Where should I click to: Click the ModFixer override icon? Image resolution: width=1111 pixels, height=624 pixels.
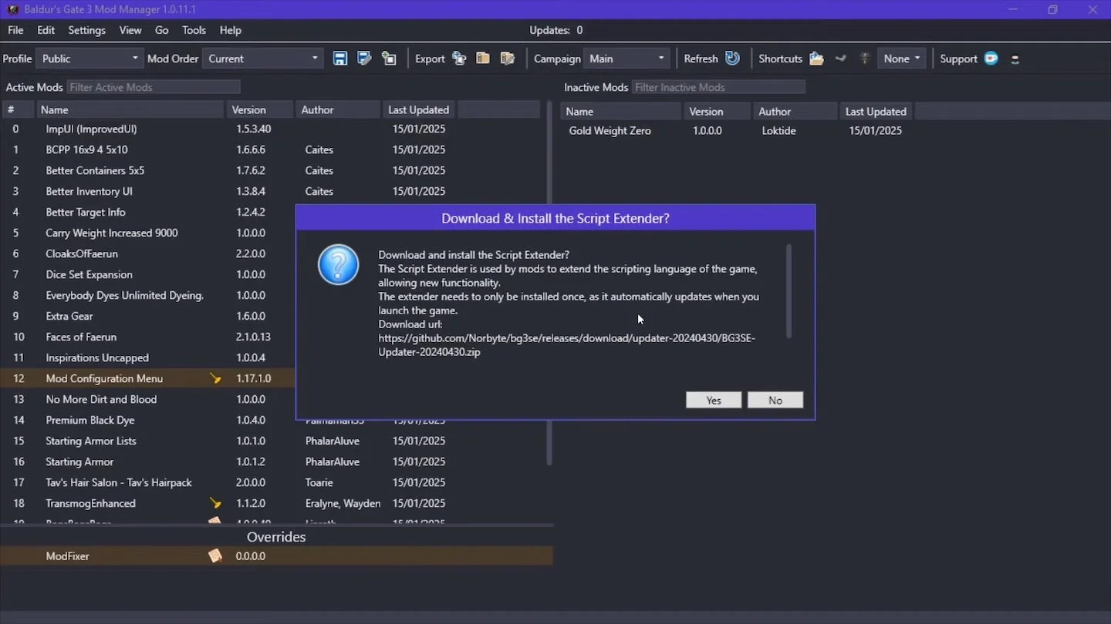pyautogui.click(x=215, y=555)
